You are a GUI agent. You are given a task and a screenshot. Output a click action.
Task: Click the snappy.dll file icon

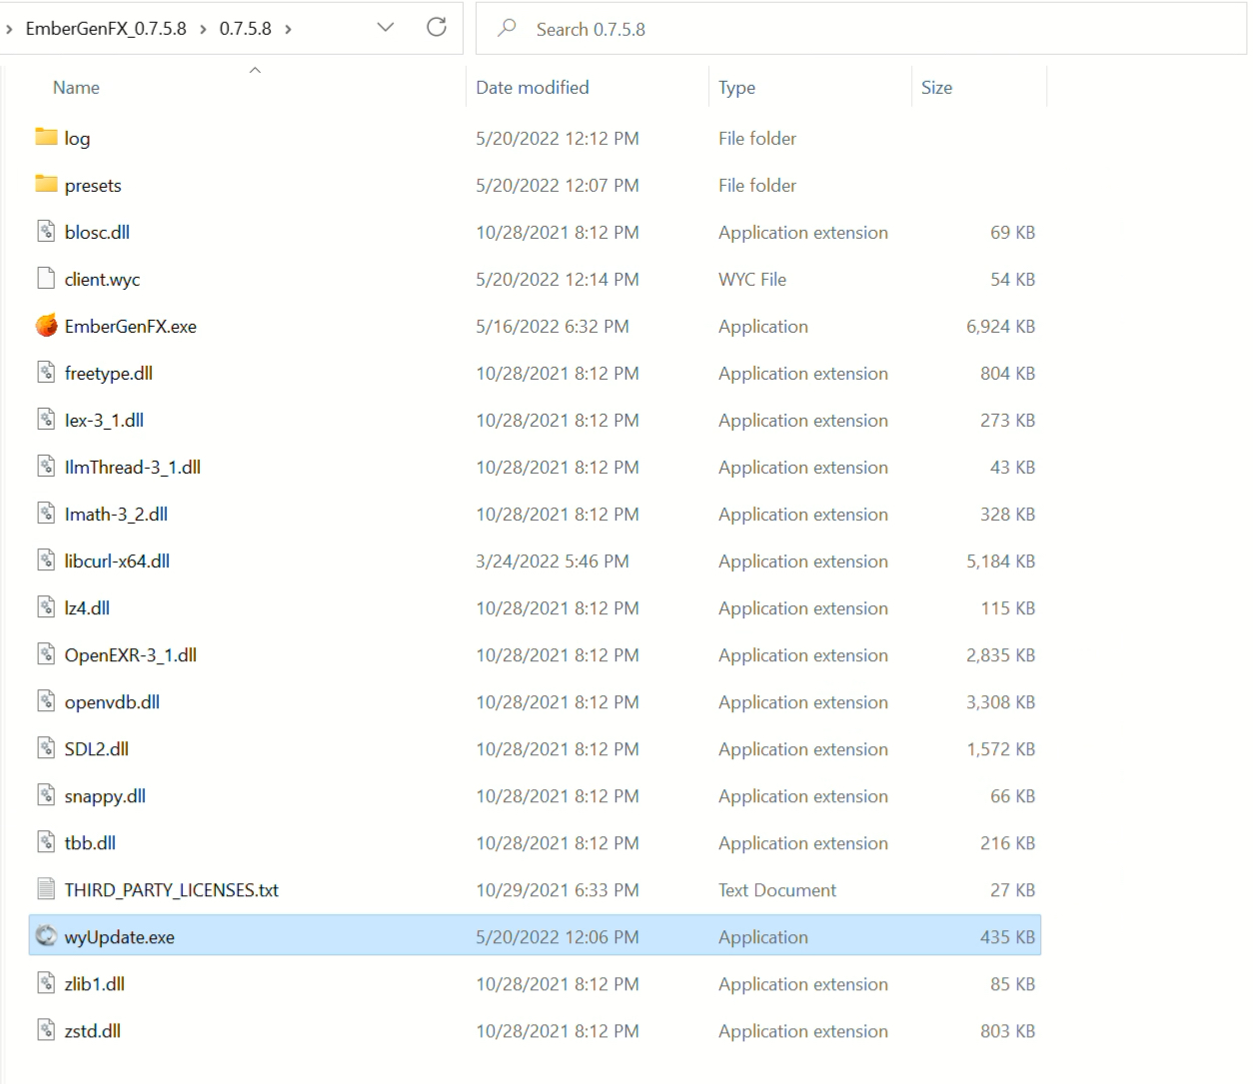tap(46, 795)
